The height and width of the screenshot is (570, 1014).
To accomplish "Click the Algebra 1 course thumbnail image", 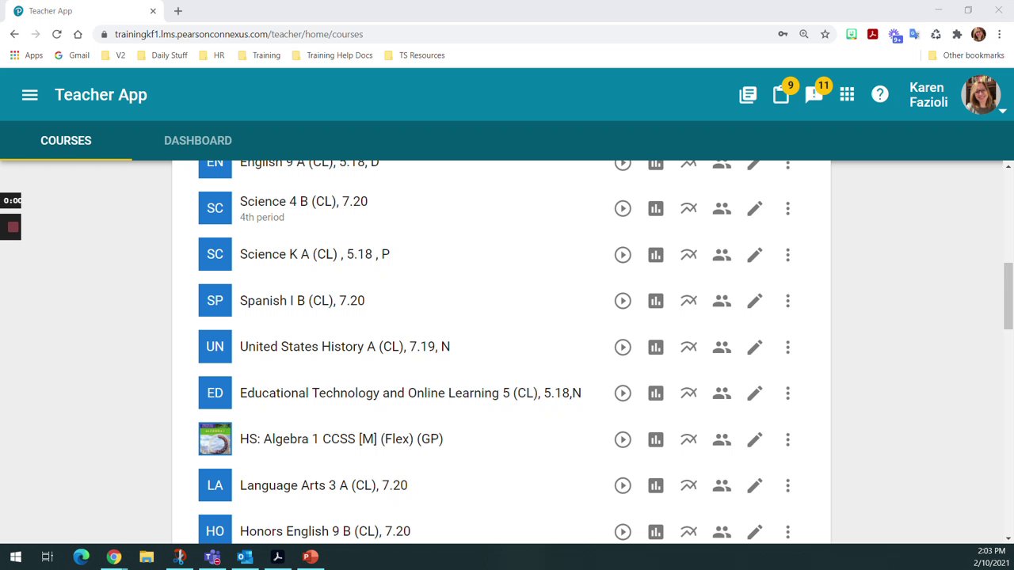I will 215,439.
